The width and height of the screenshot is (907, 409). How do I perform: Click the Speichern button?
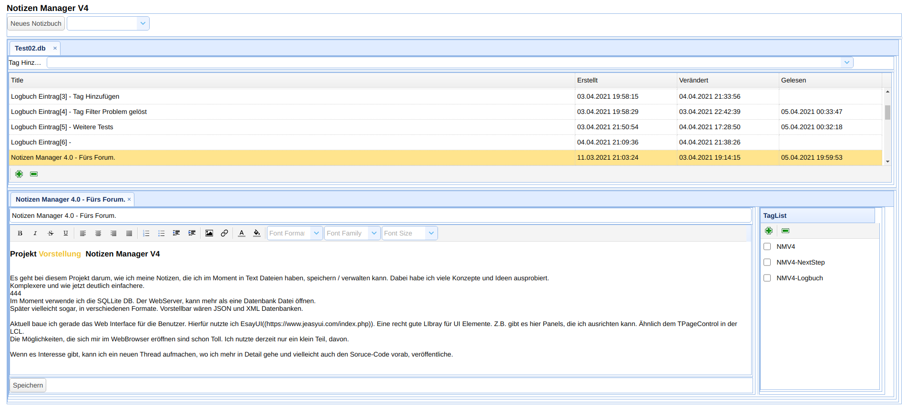point(28,385)
